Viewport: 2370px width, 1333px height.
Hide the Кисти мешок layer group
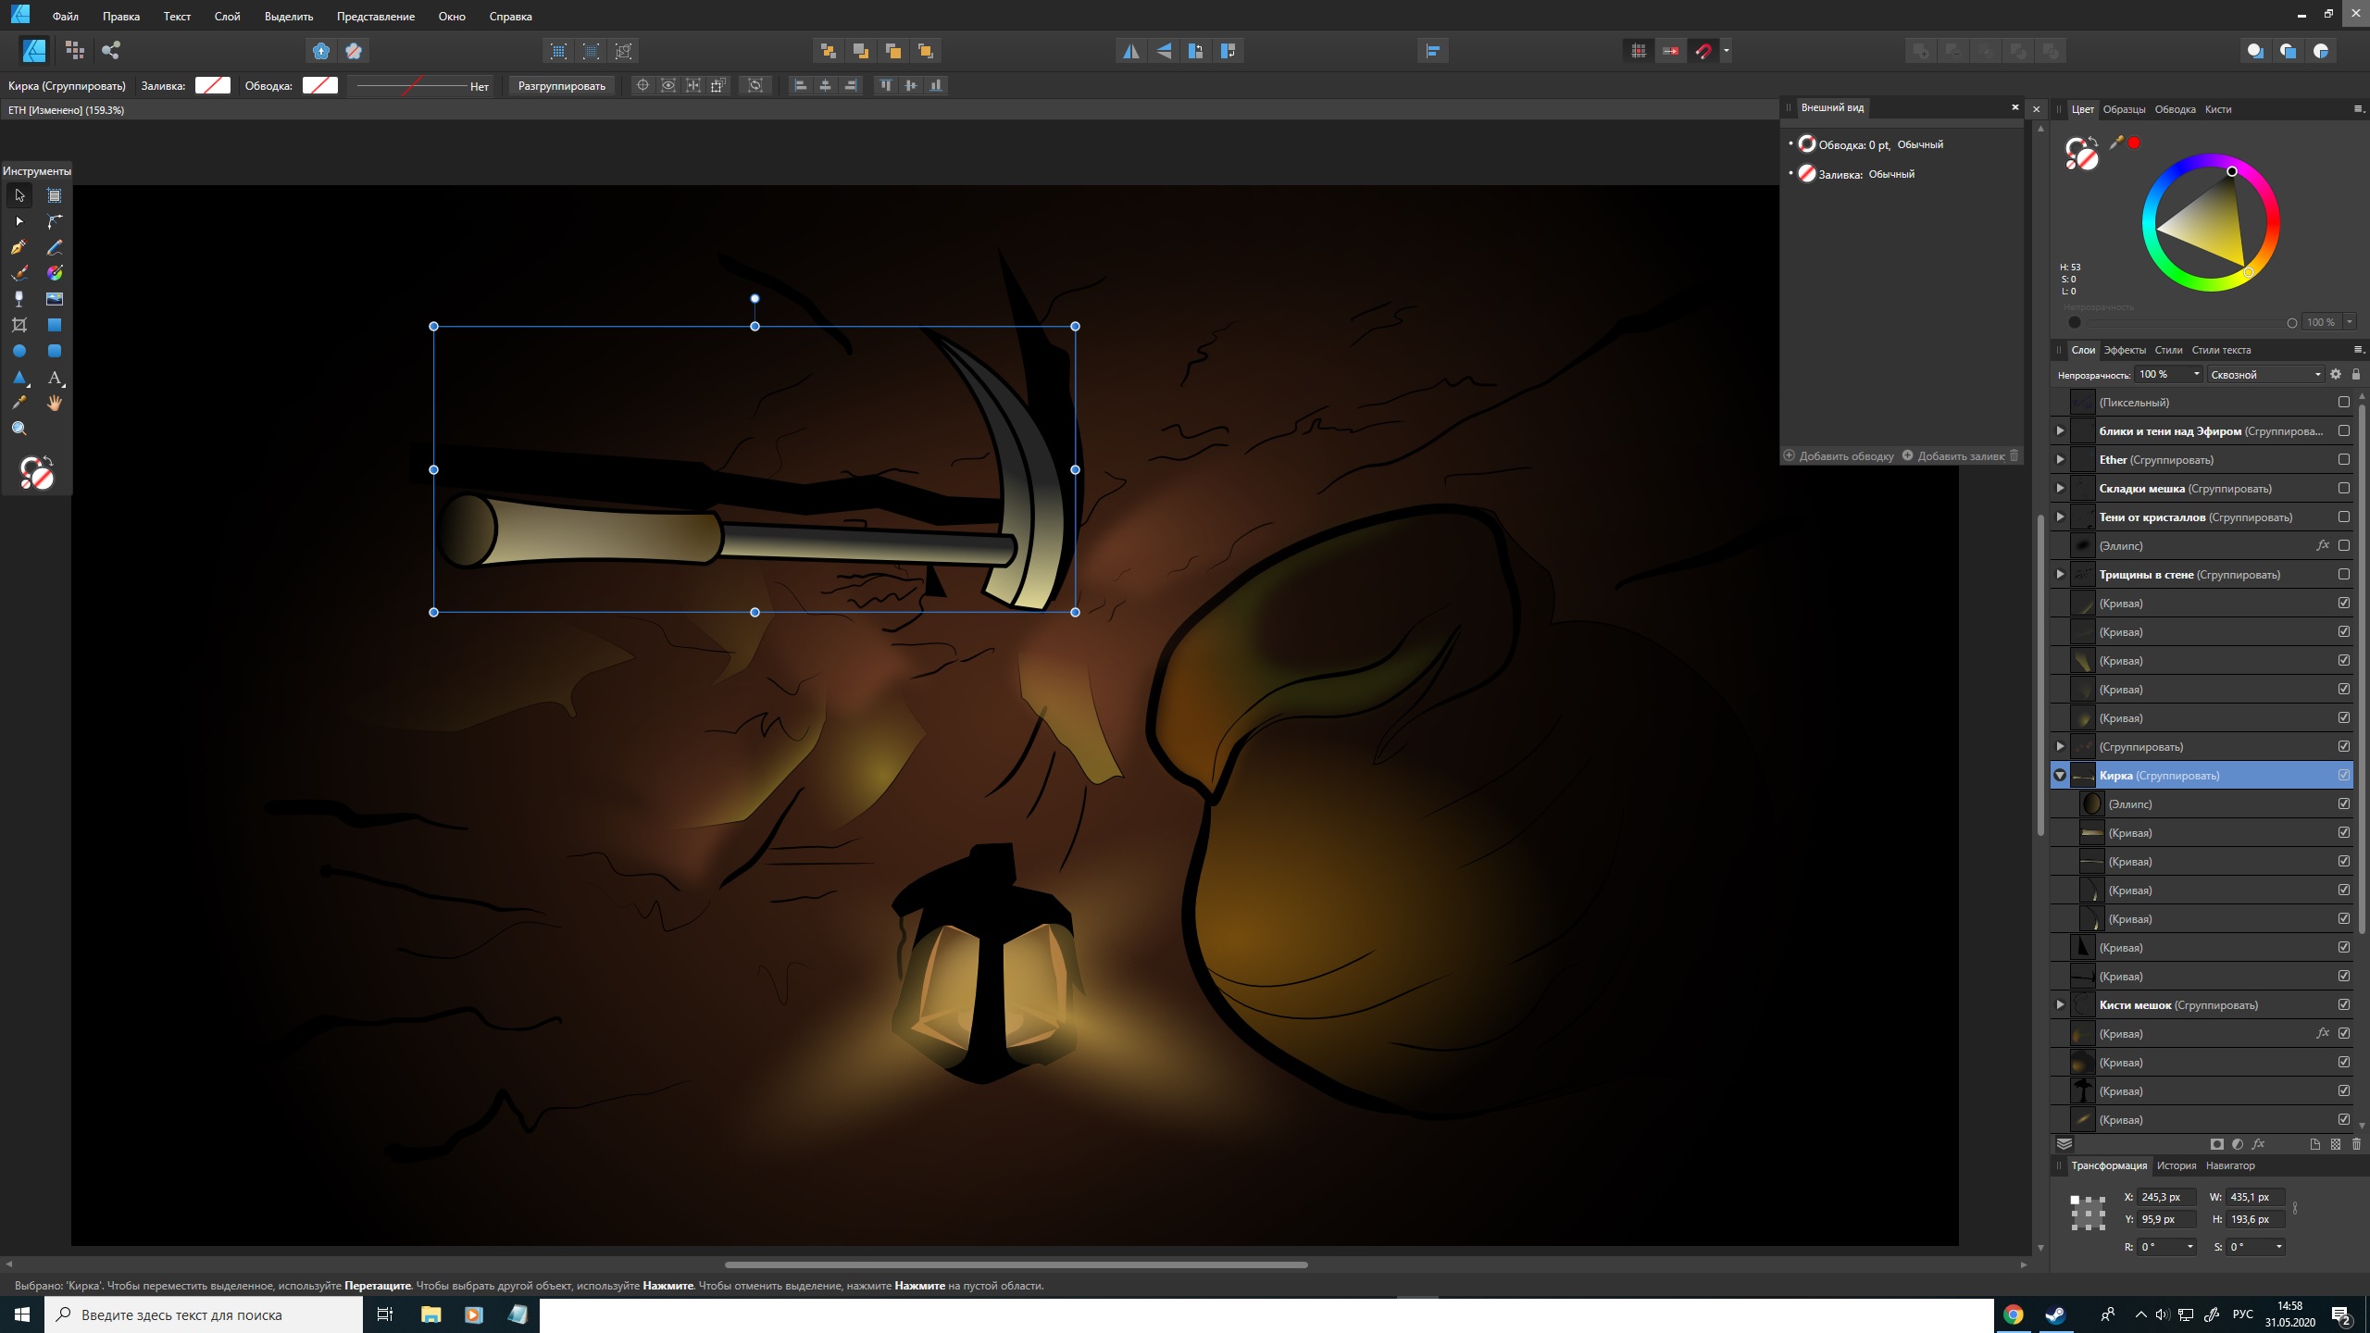point(2343,1004)
